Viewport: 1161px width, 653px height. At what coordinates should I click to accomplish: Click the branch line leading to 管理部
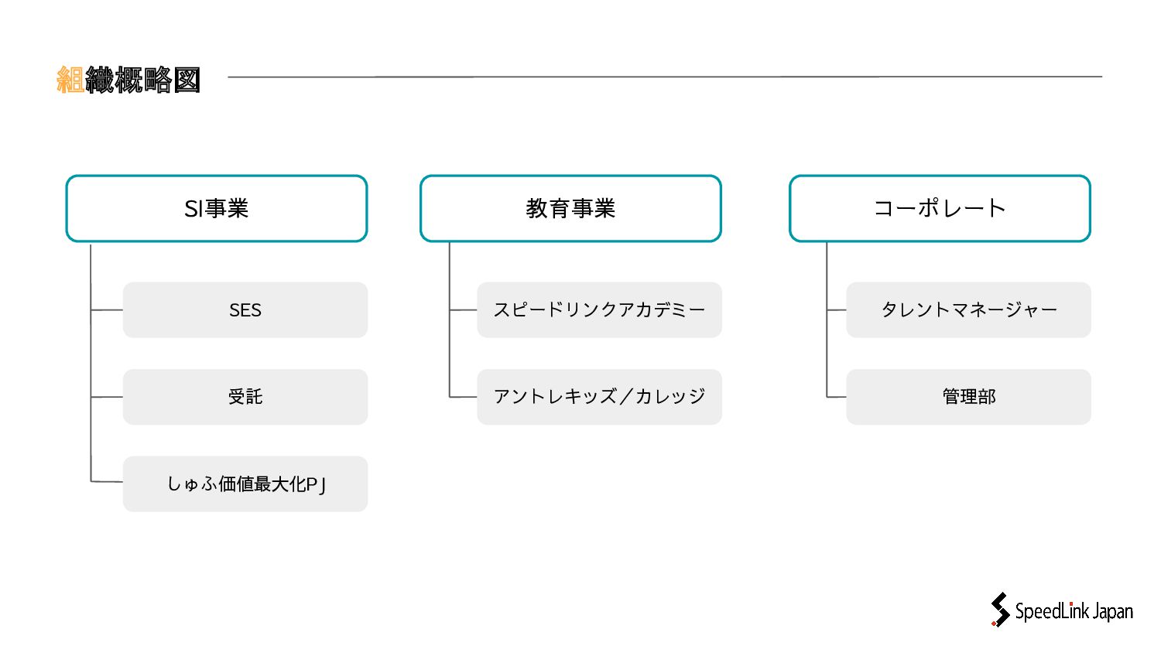837,397
